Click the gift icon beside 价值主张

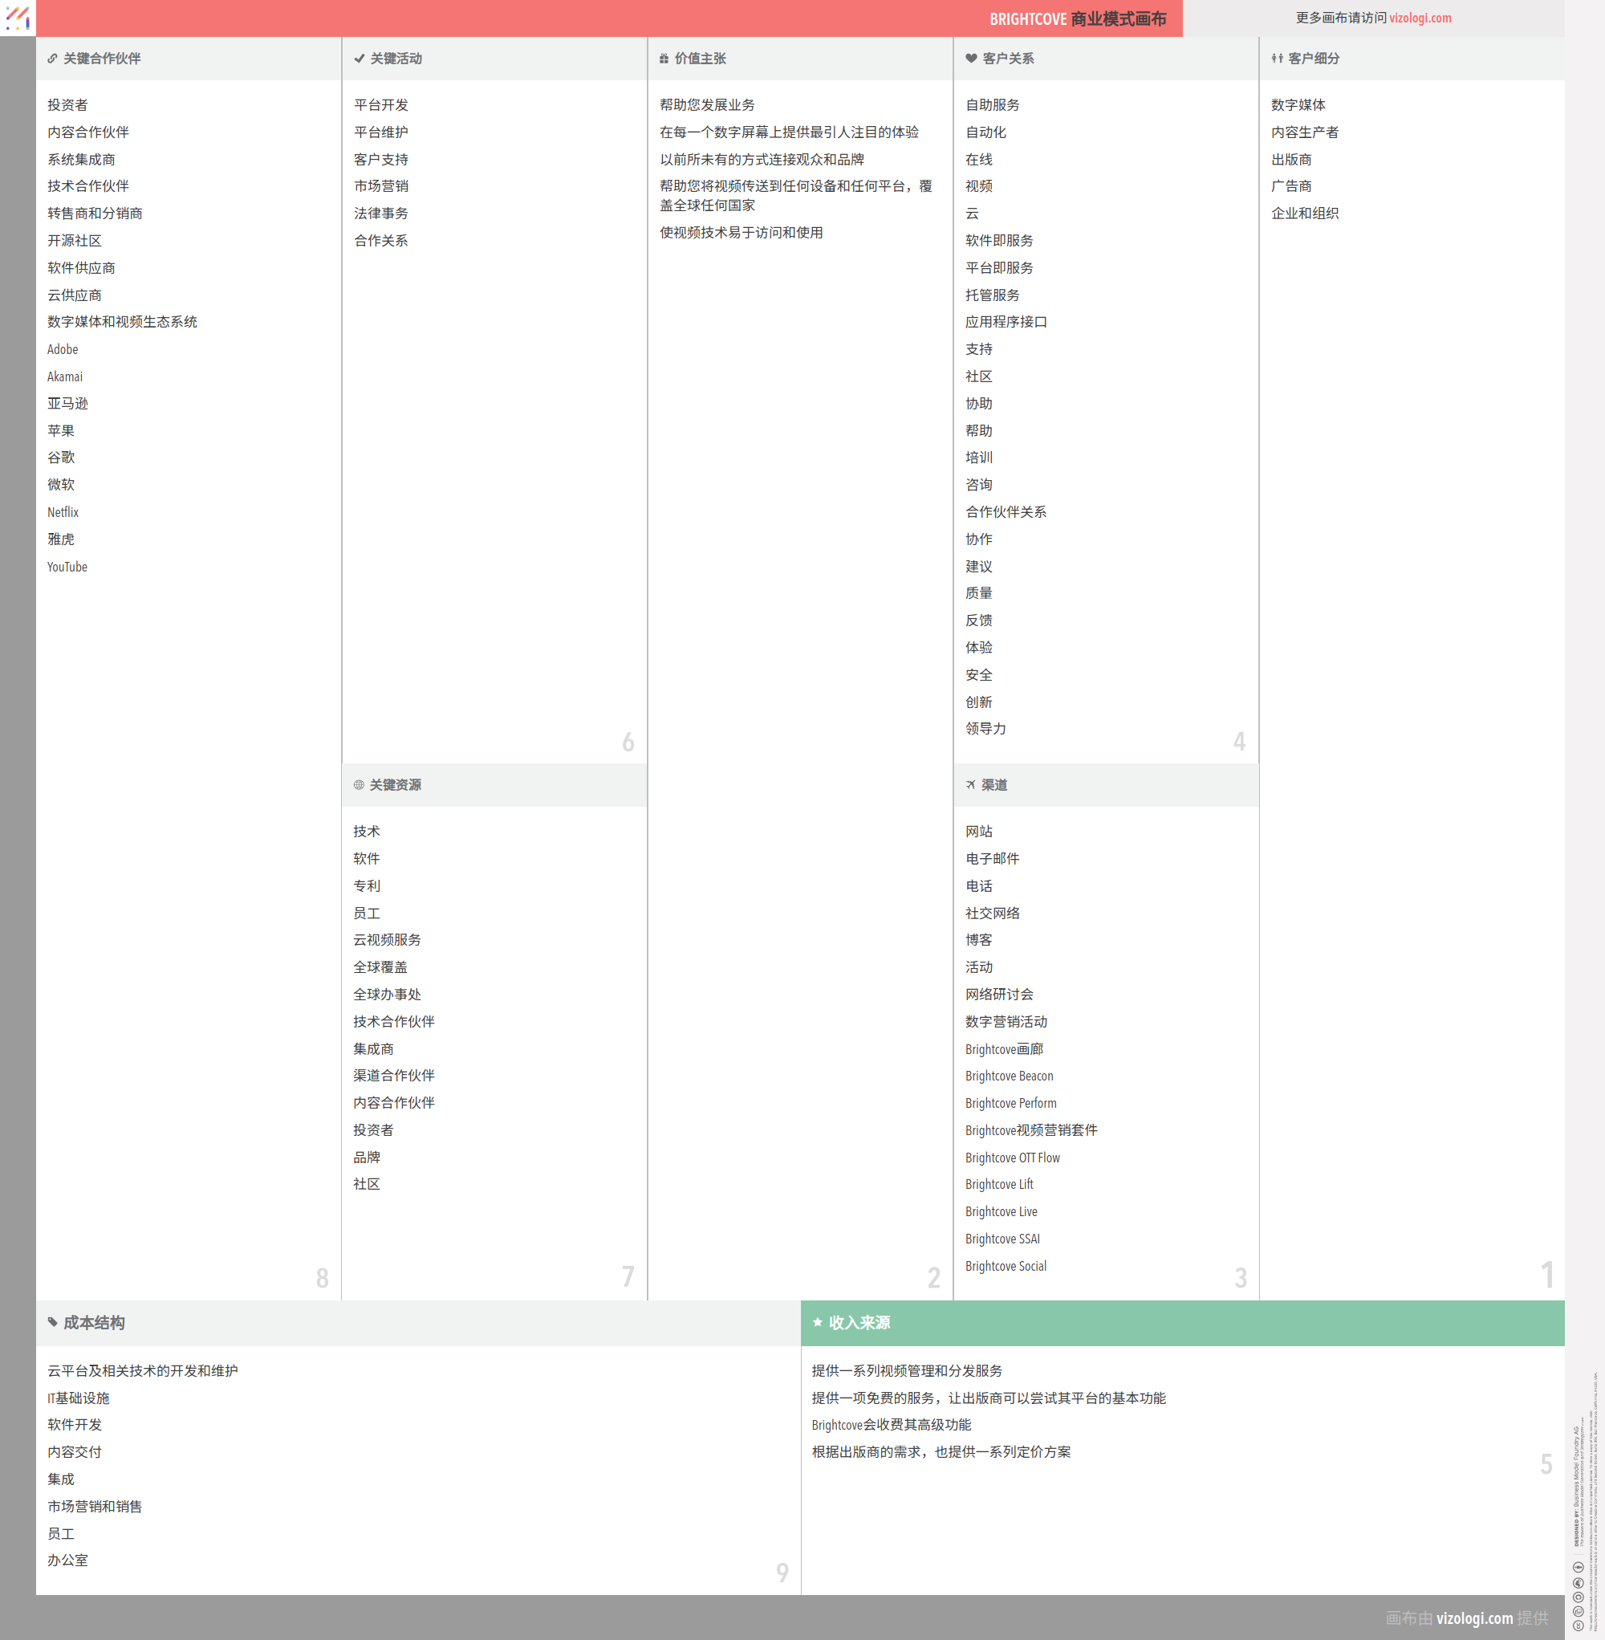pos(664,58)
